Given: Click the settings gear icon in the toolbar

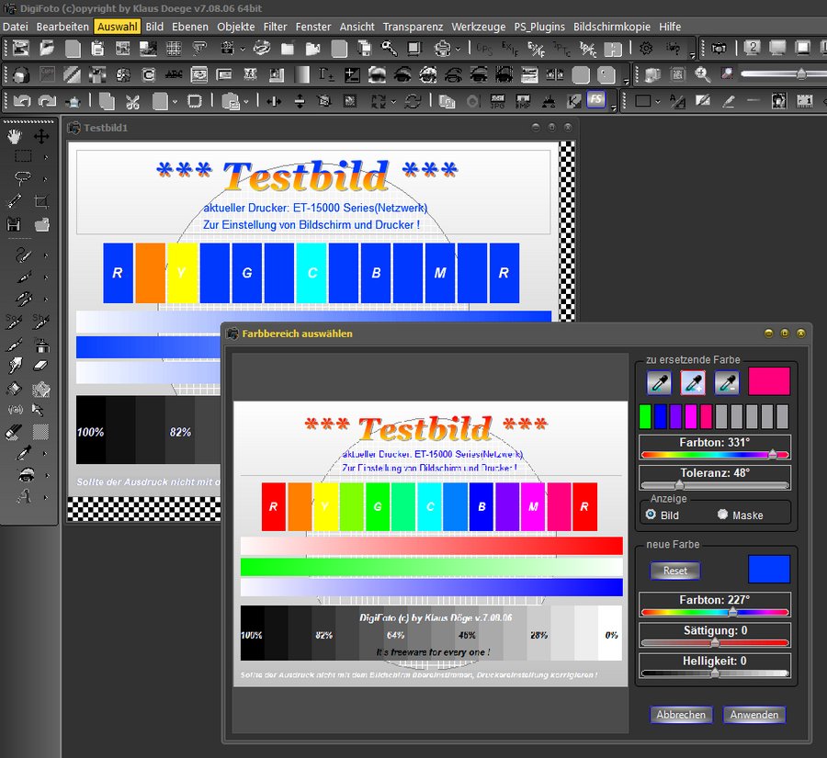Looking at the screenshot, I should (x=646, y=48).
